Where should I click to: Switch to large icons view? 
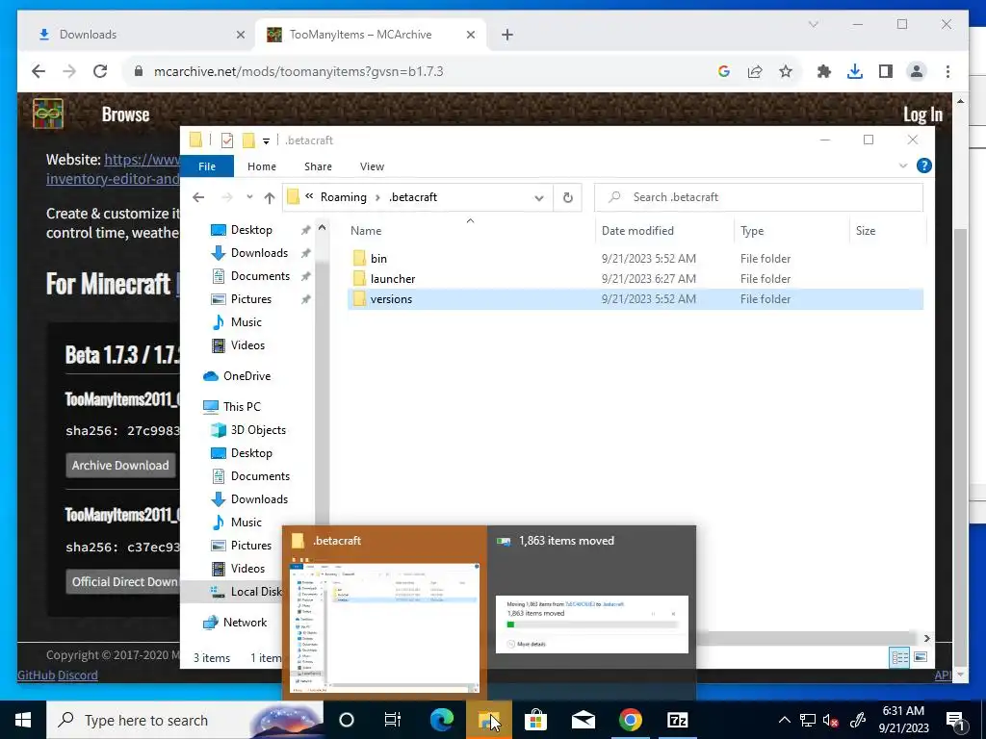921,657
